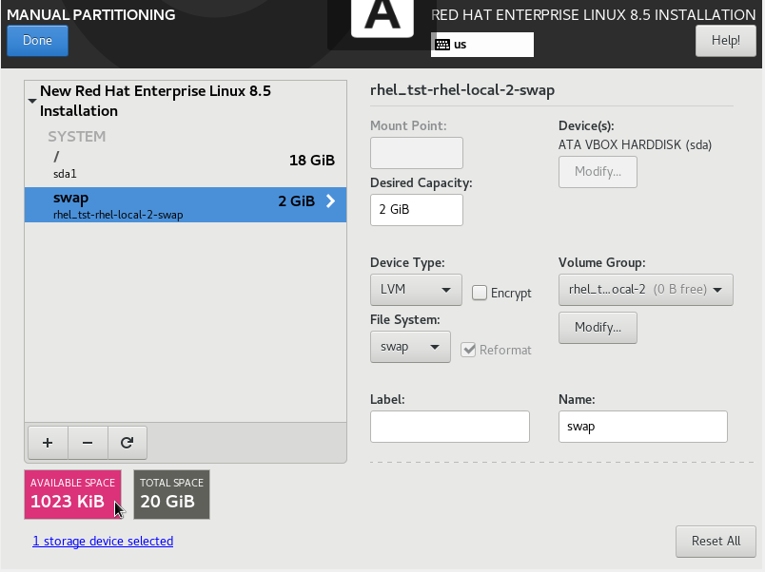This screenshot has height=572, width=765.
Task: Select the swap 2 GiB partition row
Action: point(186,205)
